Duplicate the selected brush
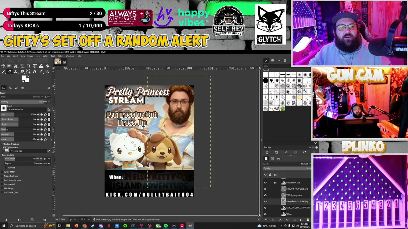408x229 pixels. [x=286, y=152]
